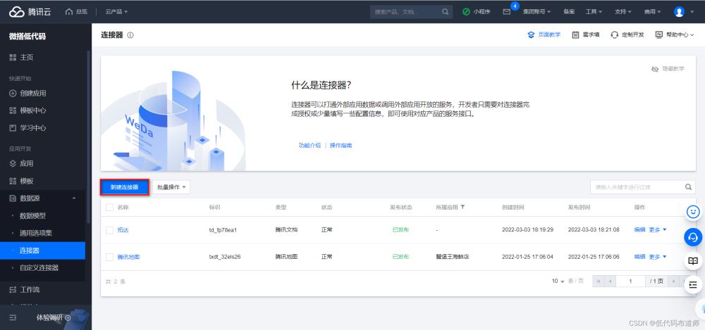Open the book documentation floating icon
Screen dimensions: 705x330
[693, 260]
